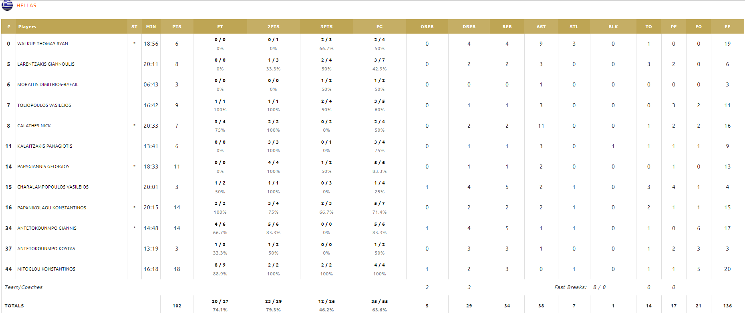745x313 pixels.
Task: Click the Players column header
Action: pyautogui.click(x=27, y=26)
